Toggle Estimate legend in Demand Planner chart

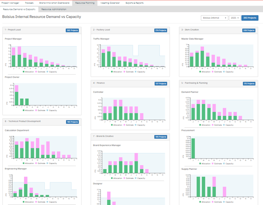217,125
